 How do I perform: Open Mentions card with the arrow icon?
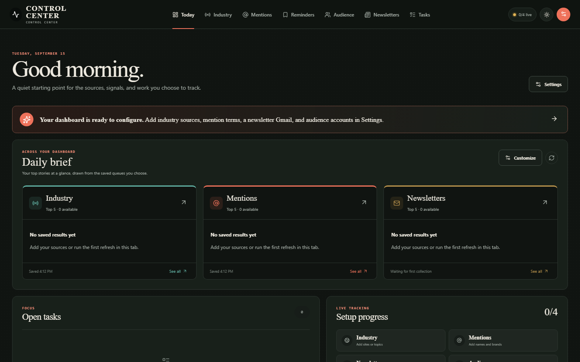(x=364, y=202)
